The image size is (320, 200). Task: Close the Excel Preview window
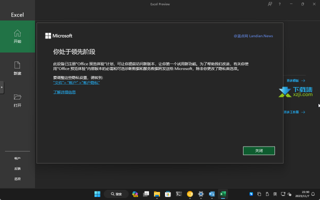coord(314,4)
